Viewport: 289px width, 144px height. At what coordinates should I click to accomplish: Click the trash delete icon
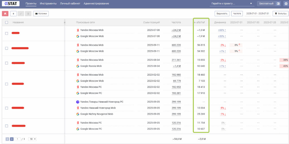(x=28, y=13)
